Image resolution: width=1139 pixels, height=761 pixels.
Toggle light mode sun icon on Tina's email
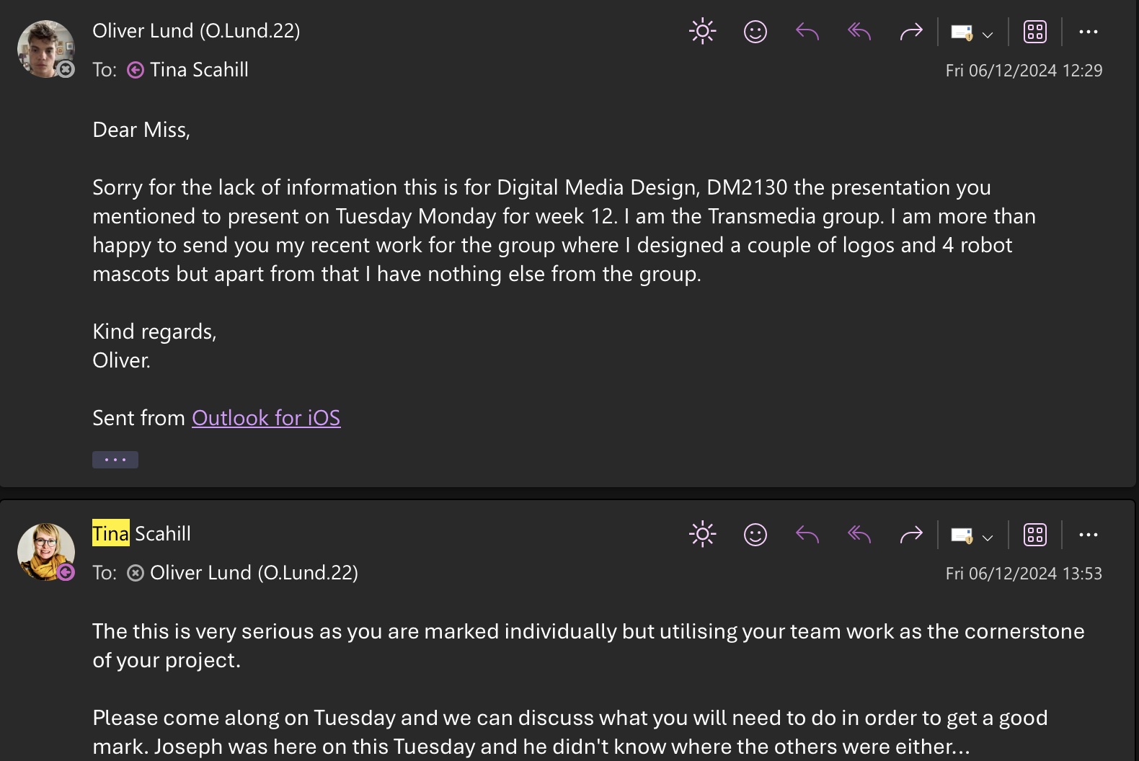coord(702,535)
